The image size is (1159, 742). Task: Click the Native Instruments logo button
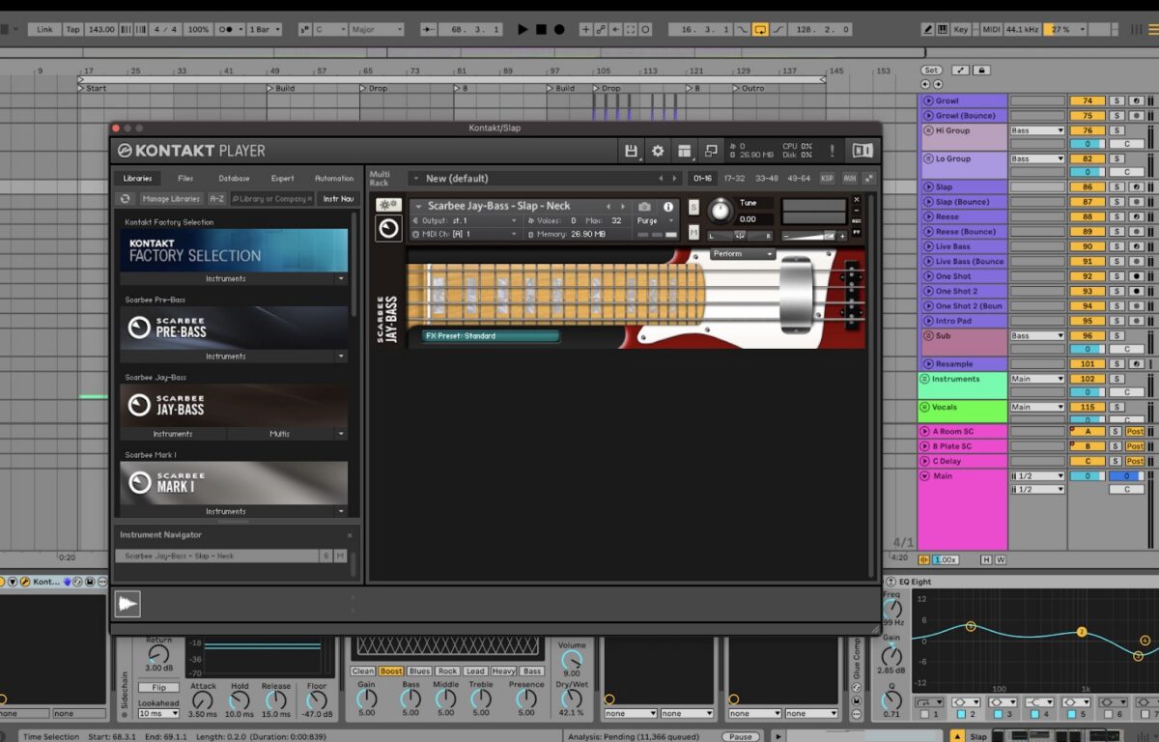pyautogui.click(x=862, y=151)
